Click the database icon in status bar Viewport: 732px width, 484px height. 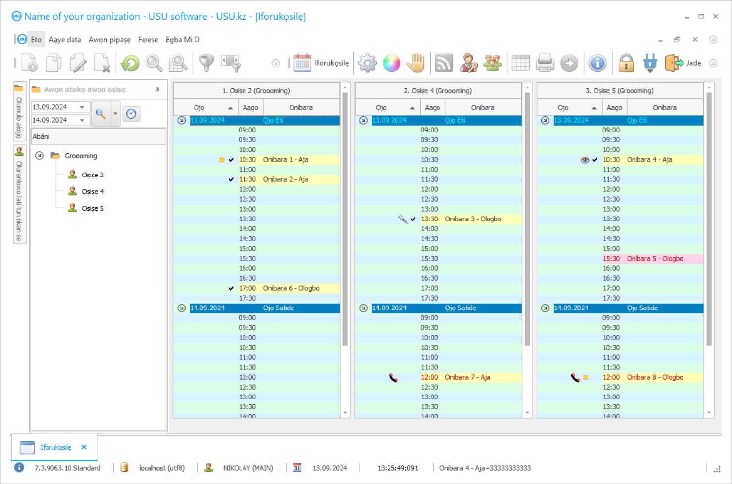coord(124,467)
